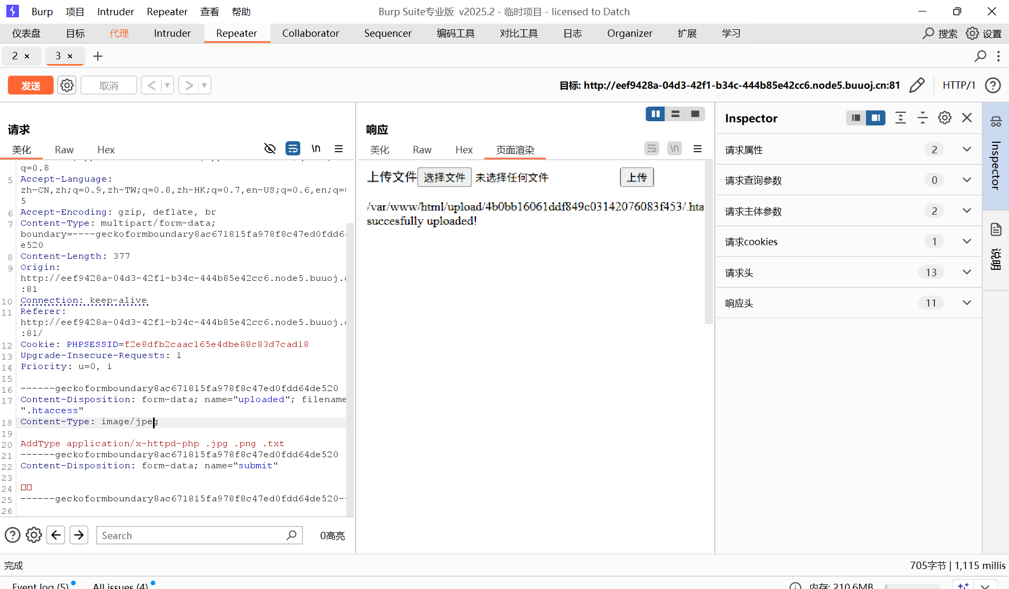Open send settings gear beside 发送
Image resolution: width=1009 pixels, height=589 pixels.
tap(67, 85)
